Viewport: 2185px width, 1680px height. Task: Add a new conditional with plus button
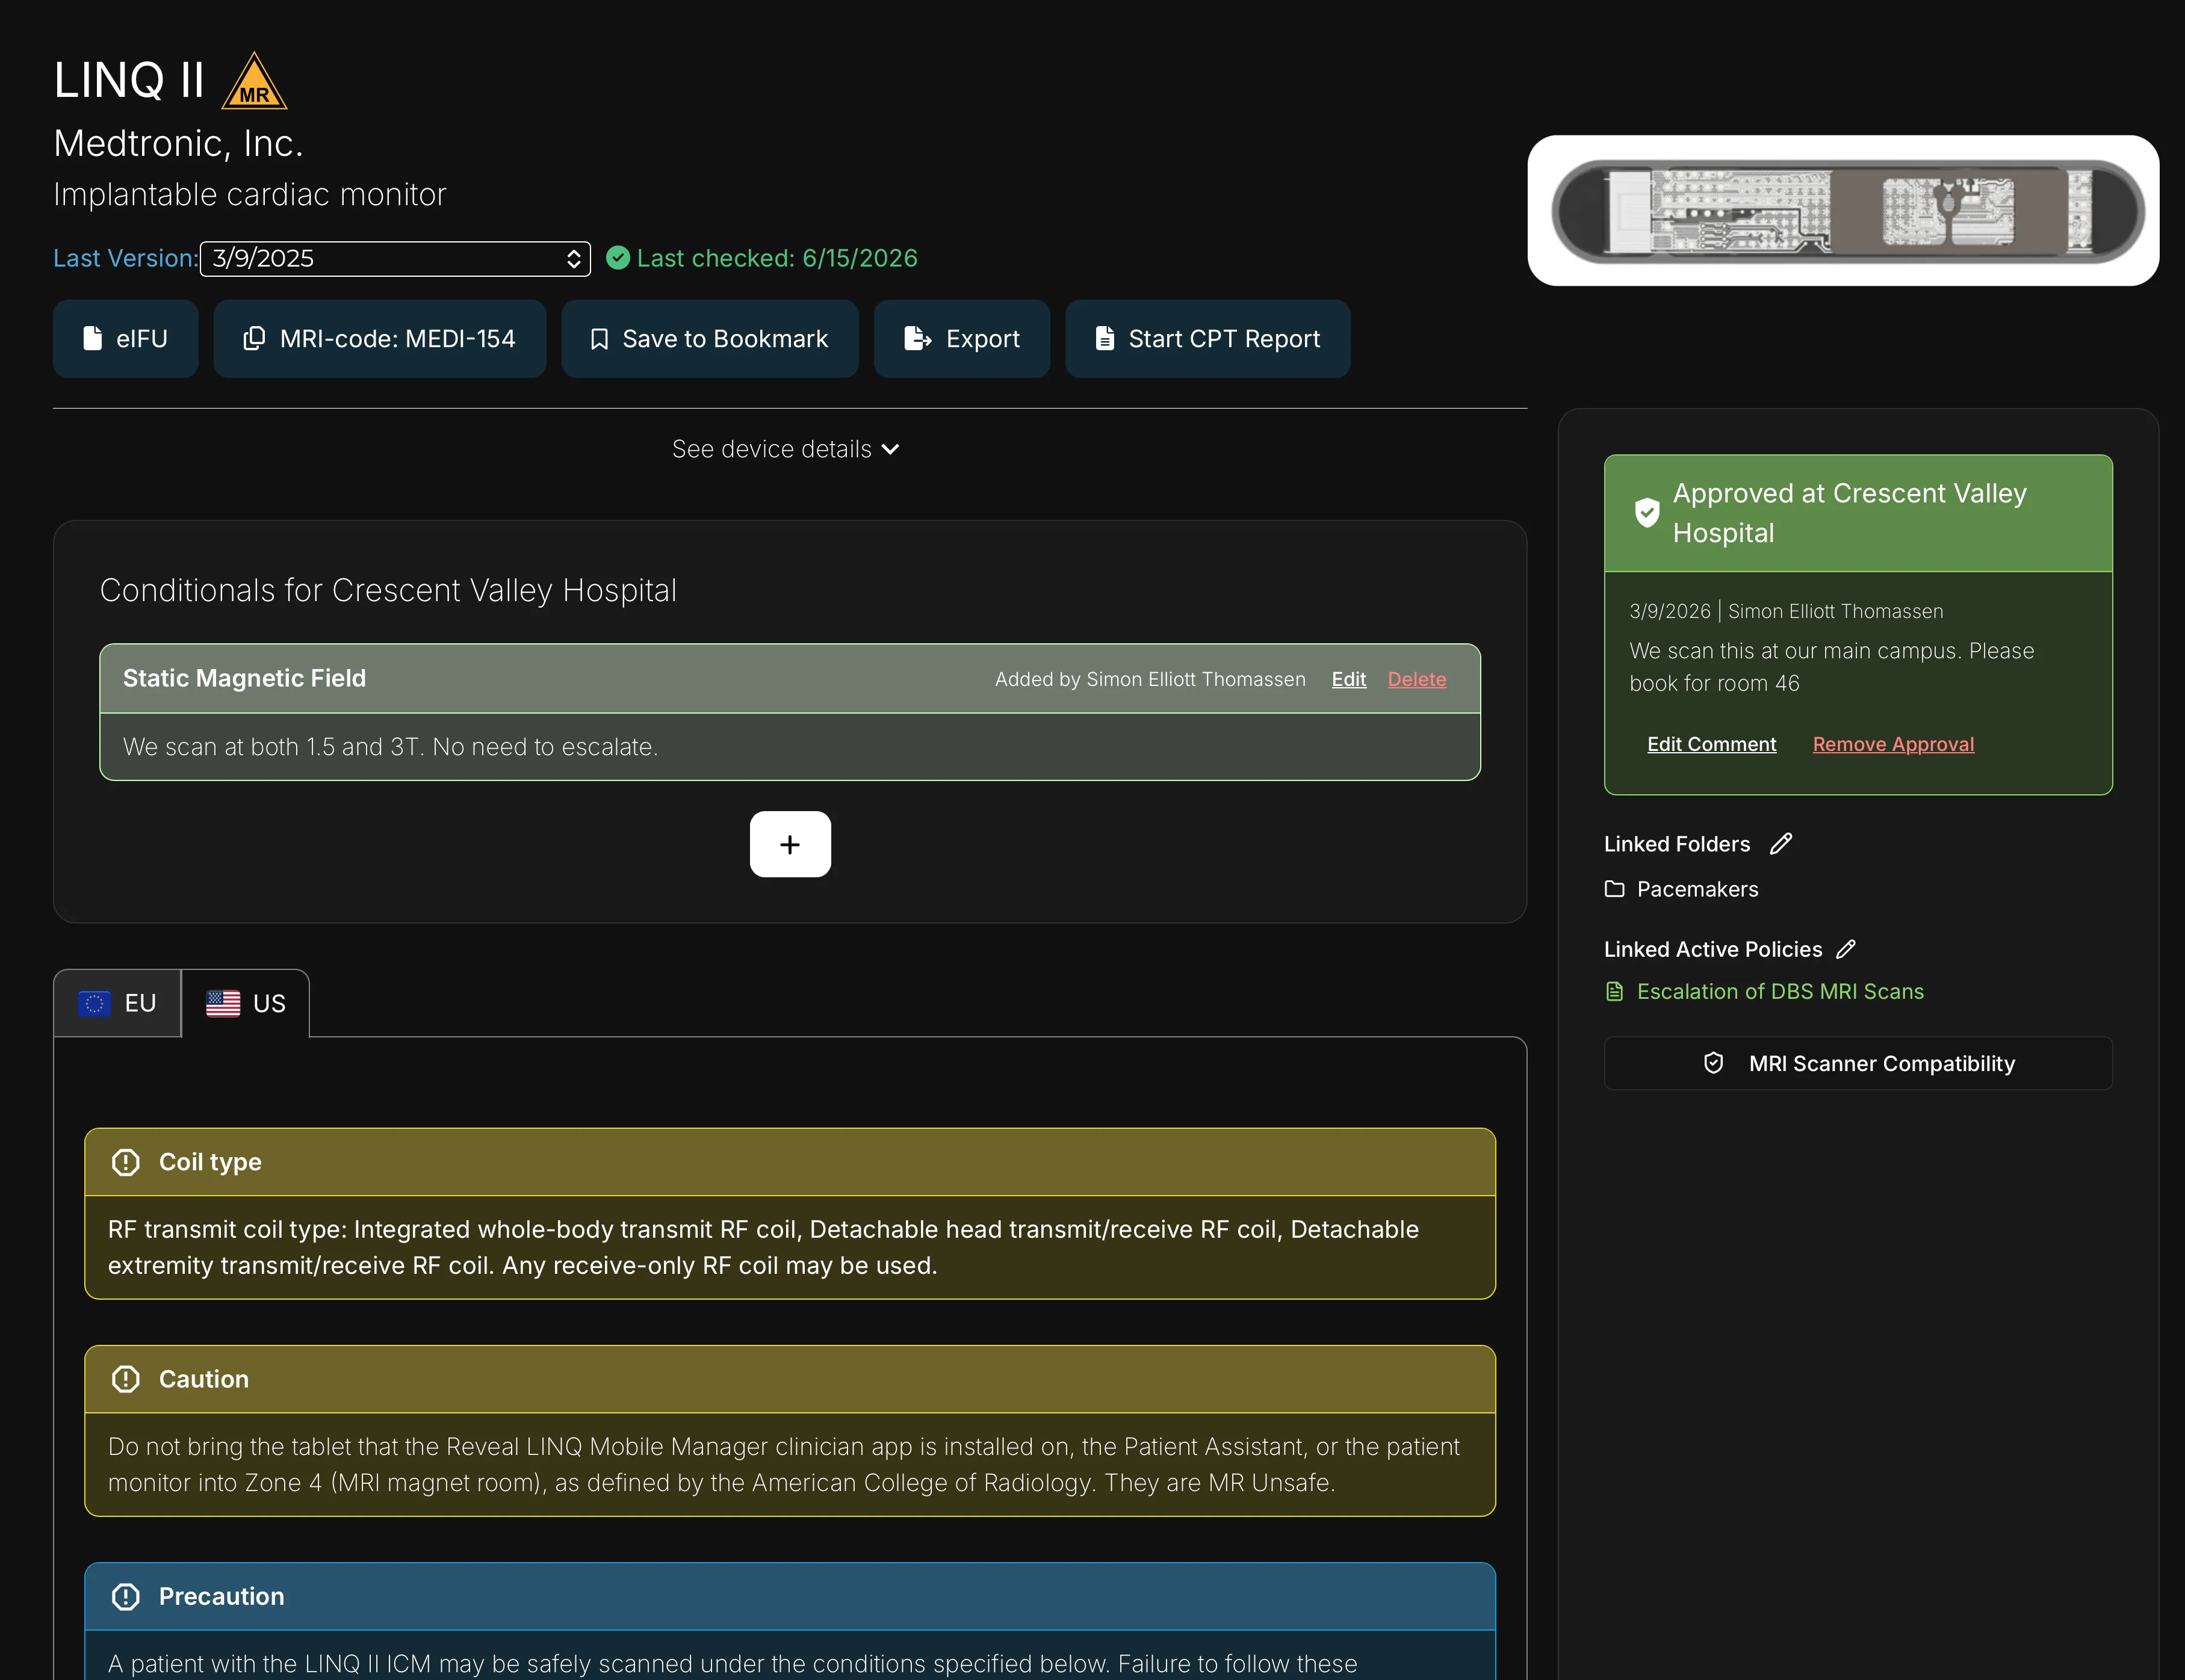coord(790,844)
